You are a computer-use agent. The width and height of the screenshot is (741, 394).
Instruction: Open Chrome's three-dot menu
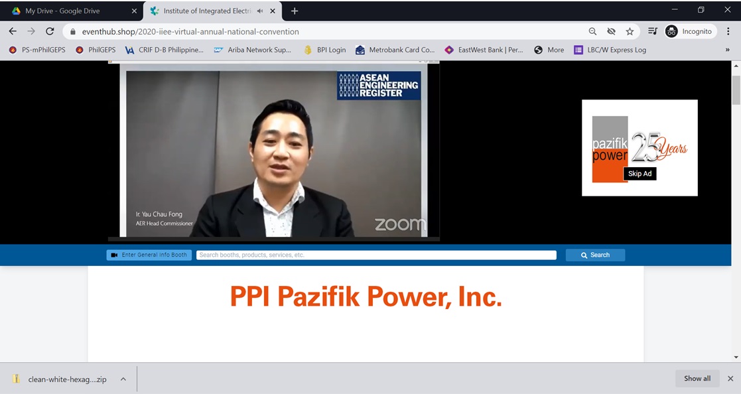(x=728, y=31)
